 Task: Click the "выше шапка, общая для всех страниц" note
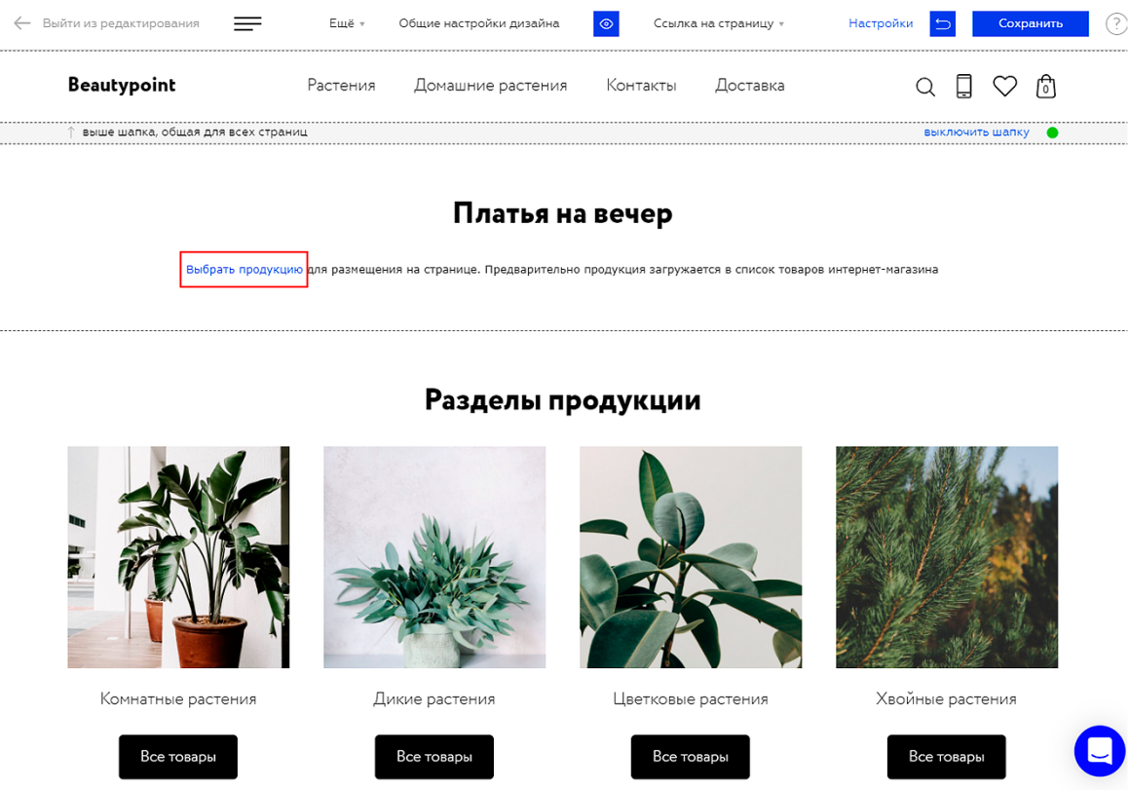click(x=195, y=132)
